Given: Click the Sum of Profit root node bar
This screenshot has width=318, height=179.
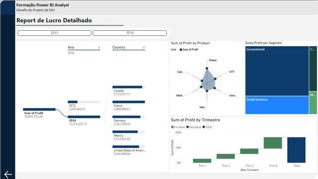Looking at the screenshot, I should tap(39, 109).
